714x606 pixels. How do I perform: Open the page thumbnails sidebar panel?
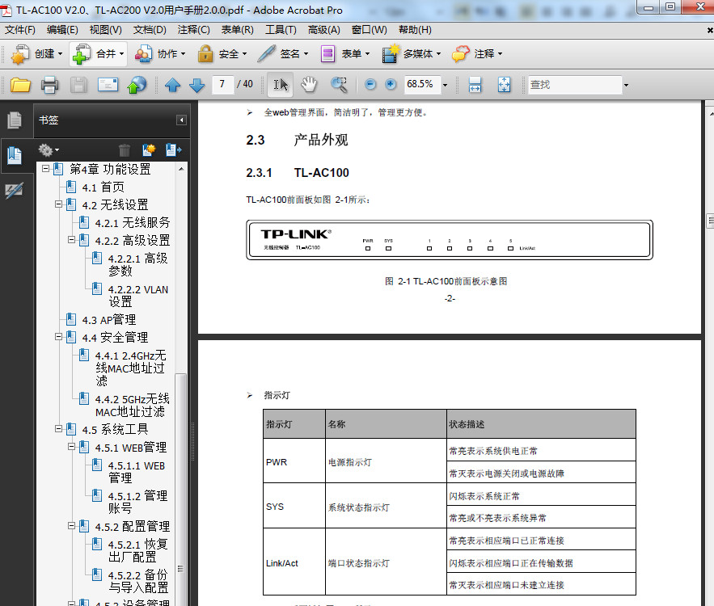tap(15, 120)
